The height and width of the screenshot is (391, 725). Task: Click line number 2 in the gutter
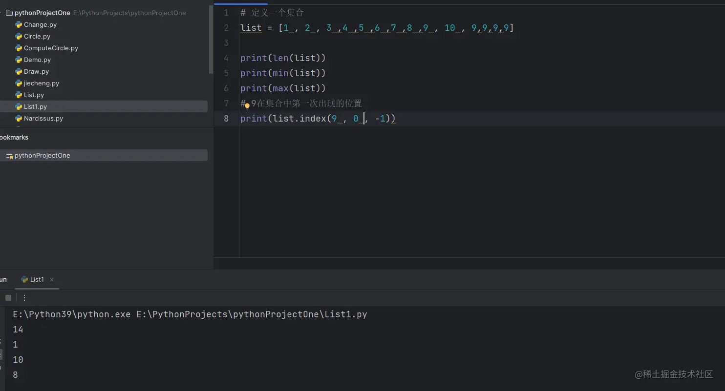click(226, 28)
